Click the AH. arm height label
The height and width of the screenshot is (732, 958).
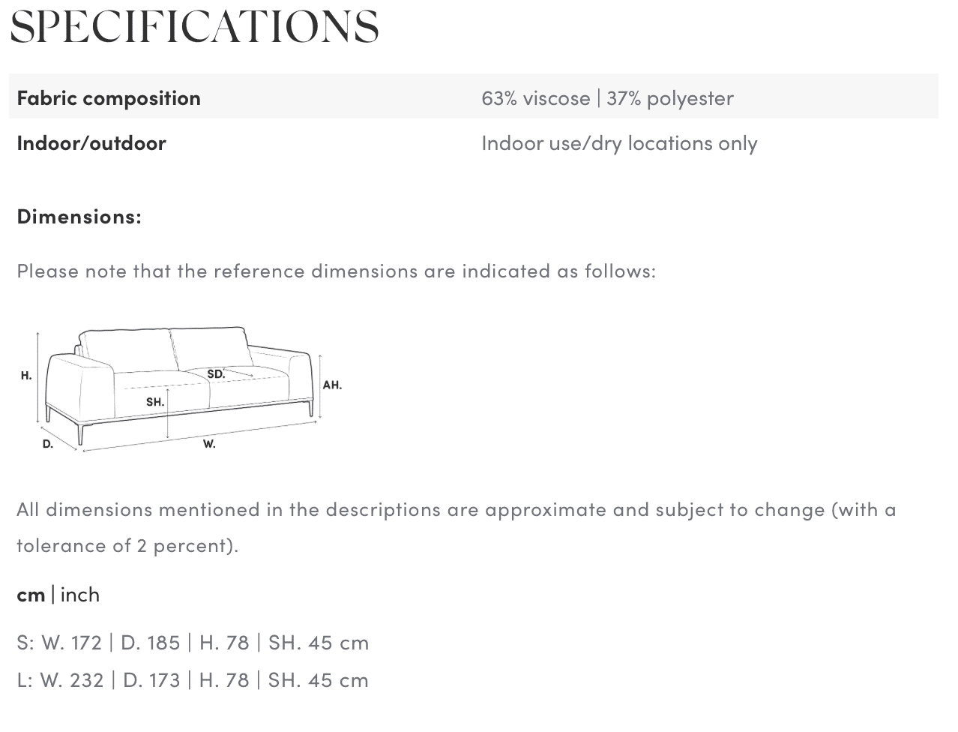[331, 385]
